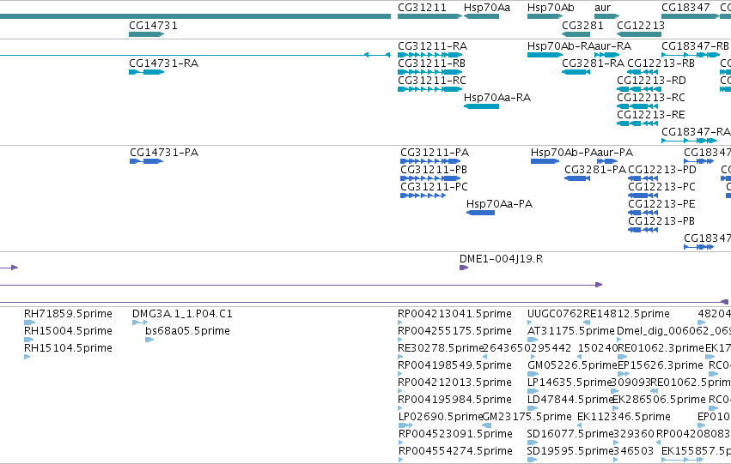Select the RP004523091.5prime EST label
This screenshot has height=464, width=731.
point(455,435)
